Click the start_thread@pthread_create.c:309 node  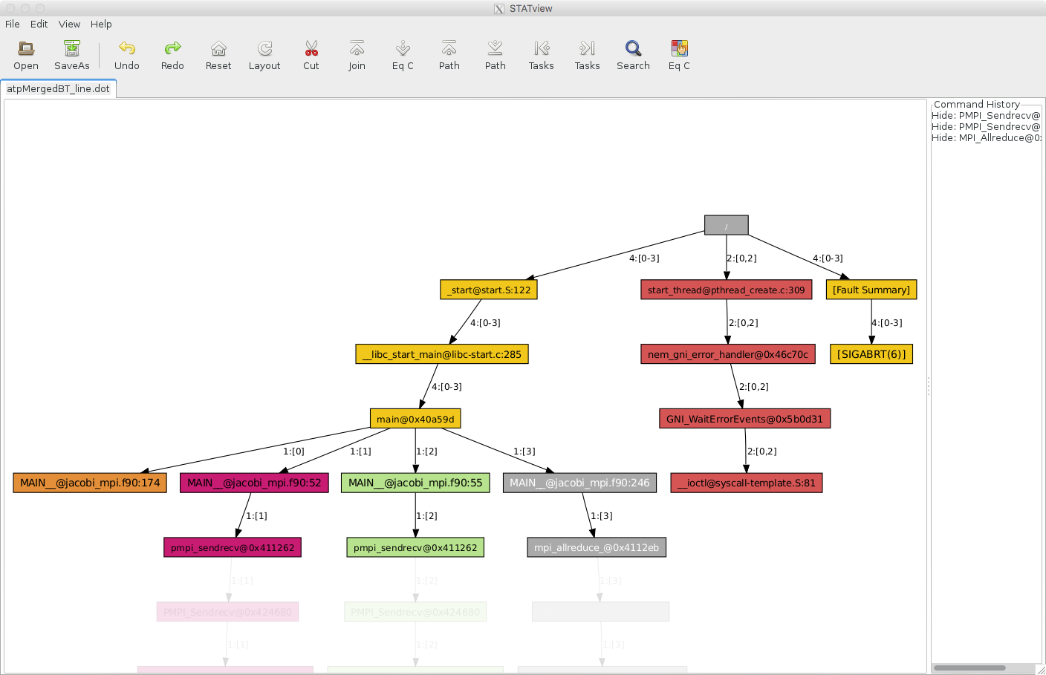726,289
